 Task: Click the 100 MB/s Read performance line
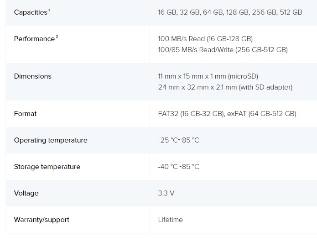coord(205,39)
